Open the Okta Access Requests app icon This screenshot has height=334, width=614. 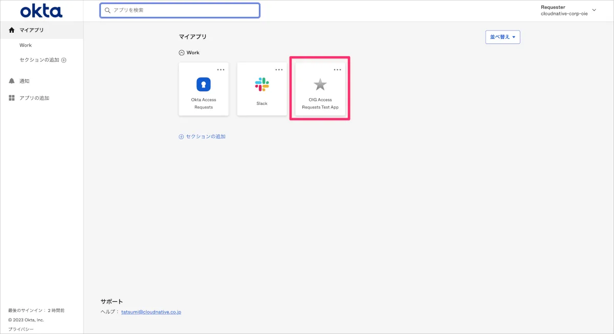[204, 84]
